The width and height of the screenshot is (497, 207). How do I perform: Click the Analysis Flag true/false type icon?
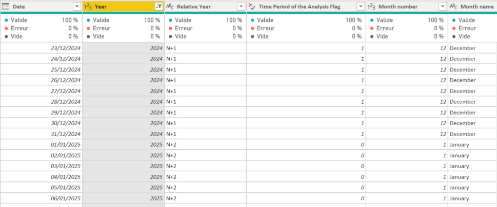click(252, 6)
